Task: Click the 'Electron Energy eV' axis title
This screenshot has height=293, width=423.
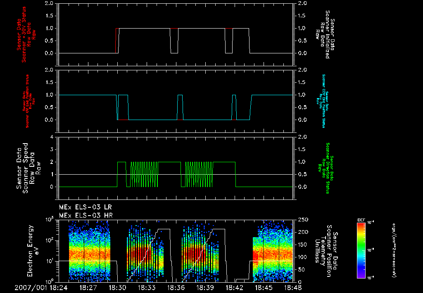Action: pos(33,251)
